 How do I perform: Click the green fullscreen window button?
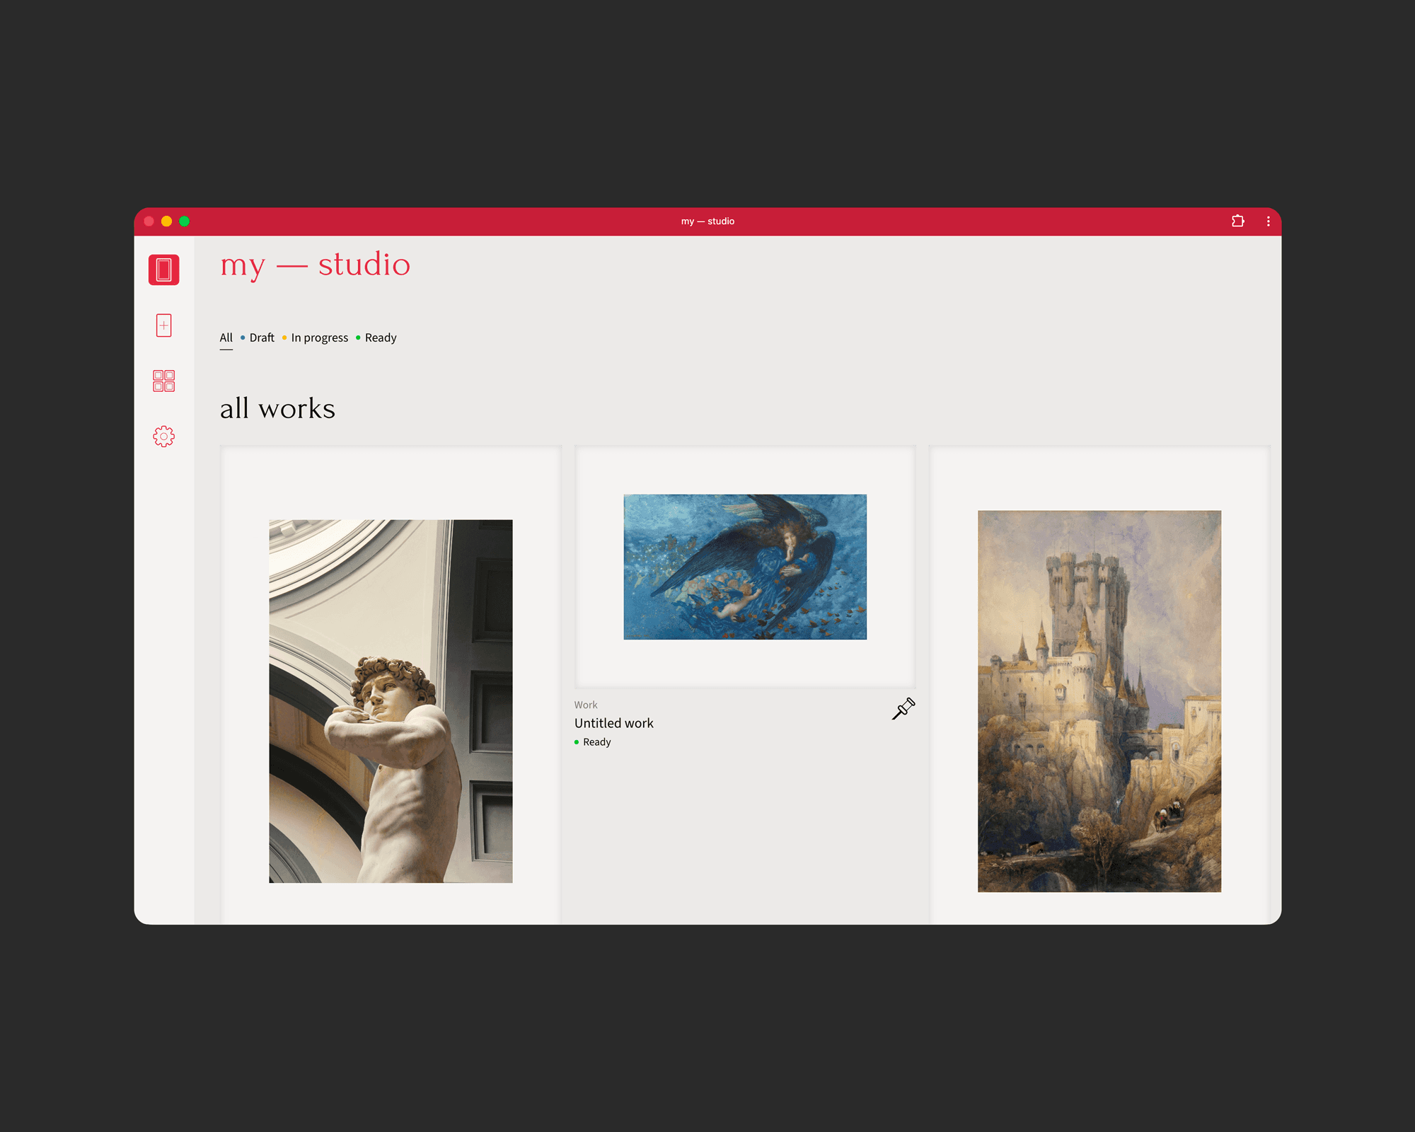pyautogui.click(x=185, y=221)
